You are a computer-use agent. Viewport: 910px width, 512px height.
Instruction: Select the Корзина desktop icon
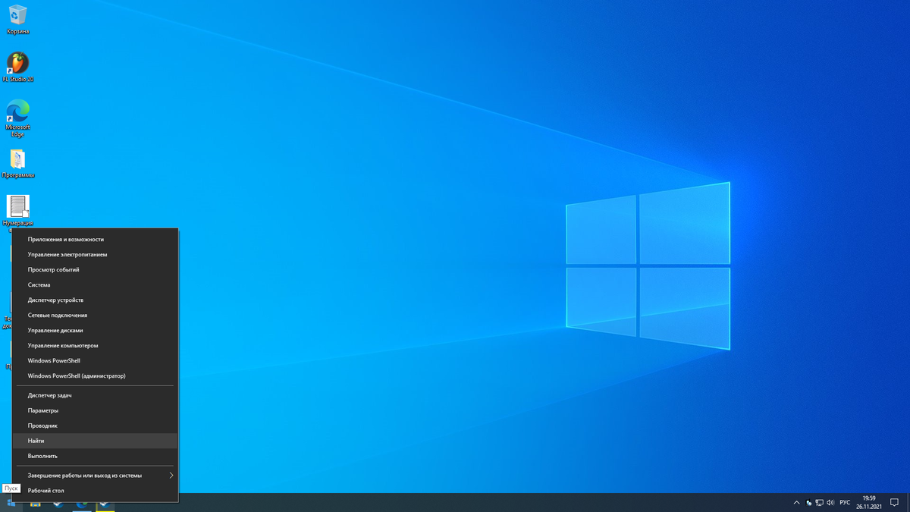click(x=17, y=20)
